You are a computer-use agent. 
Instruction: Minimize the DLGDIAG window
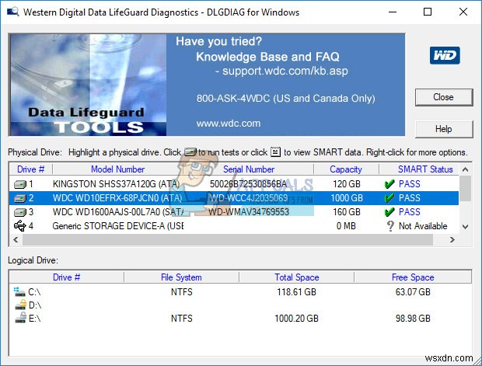pyautogui.click(x=393, y=12)
